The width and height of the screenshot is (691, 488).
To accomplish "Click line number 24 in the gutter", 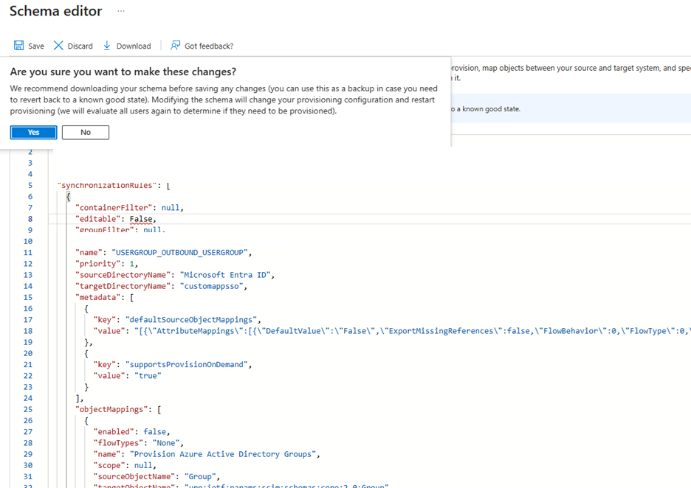I will 28,398.
